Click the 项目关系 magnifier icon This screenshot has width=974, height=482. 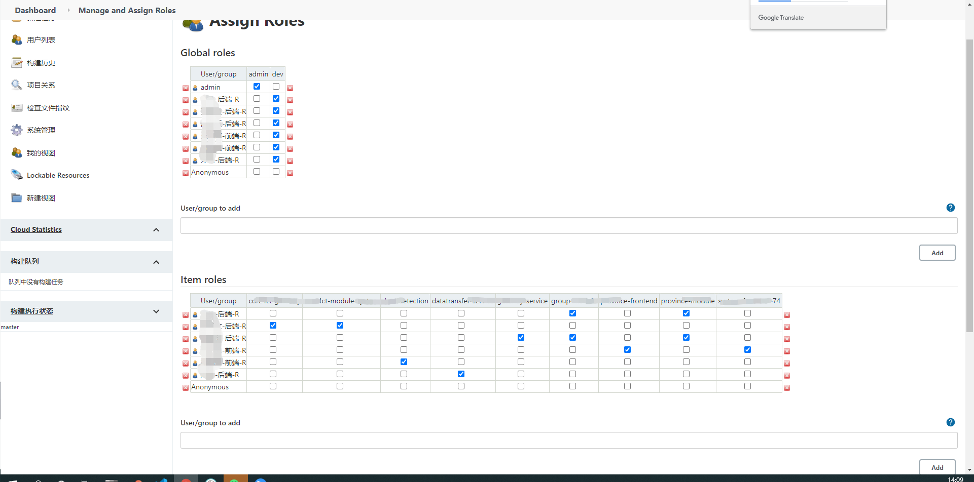tap(17, 85)
